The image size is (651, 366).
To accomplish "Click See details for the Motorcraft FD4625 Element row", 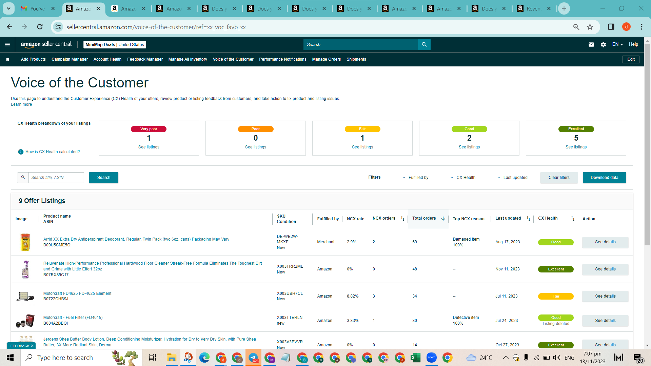I will pos(605,296).
